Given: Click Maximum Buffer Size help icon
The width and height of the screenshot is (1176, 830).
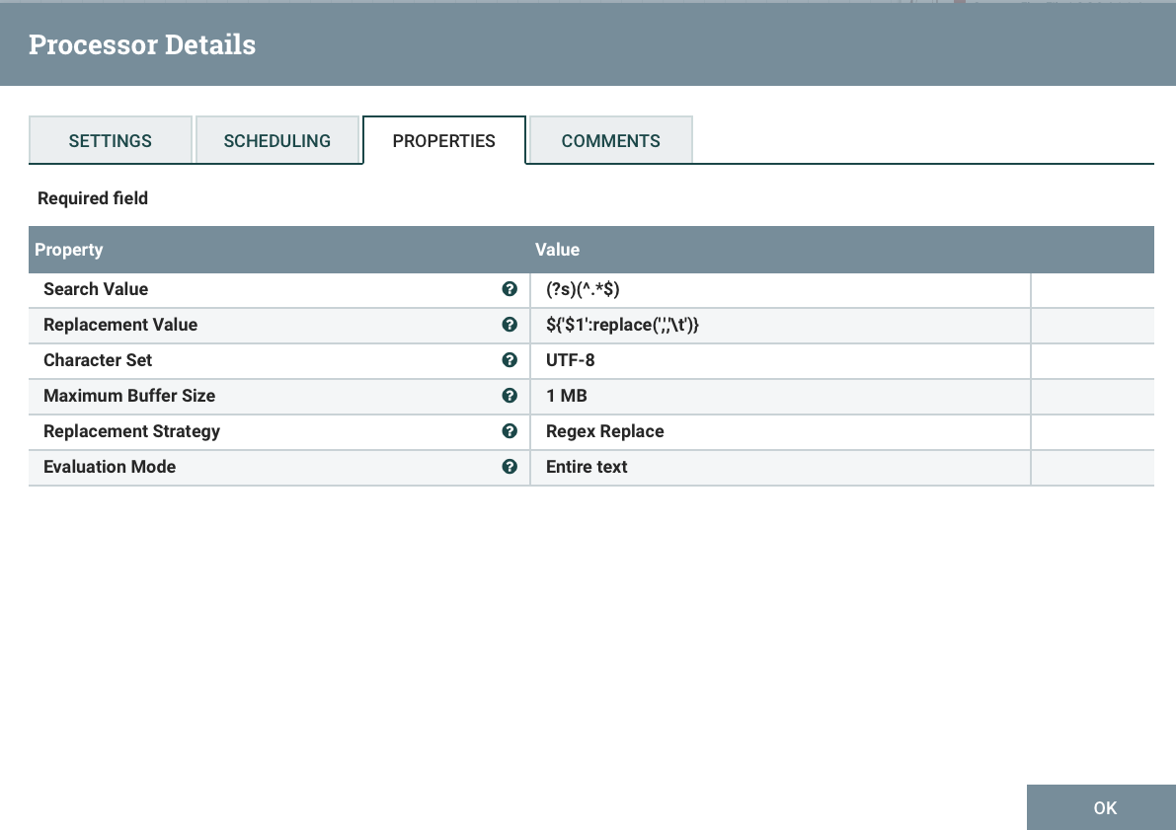Looking at the screenshot, I should tap(510, 396).
